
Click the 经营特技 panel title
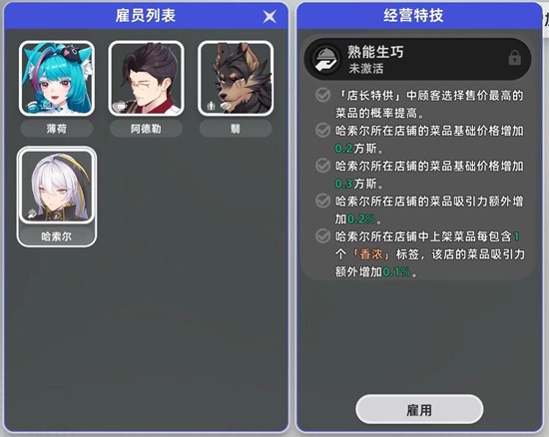tap(413, 16)
